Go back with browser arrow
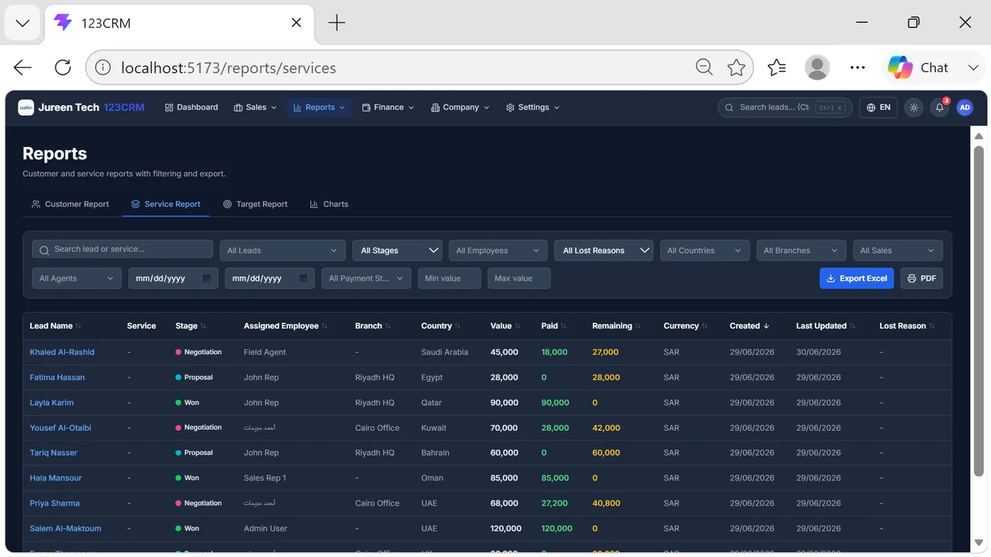The image size is (991, 557). coord(23,67)
